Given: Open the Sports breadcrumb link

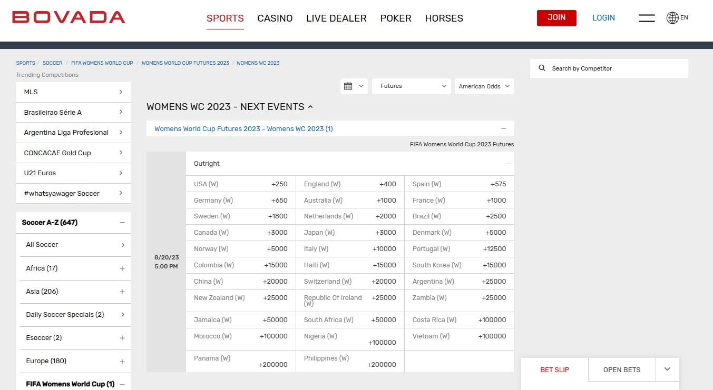Looking at the screenshot, I should pos(26,63).
